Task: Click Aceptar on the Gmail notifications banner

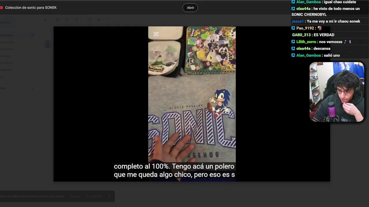Action: click(75, 196)
